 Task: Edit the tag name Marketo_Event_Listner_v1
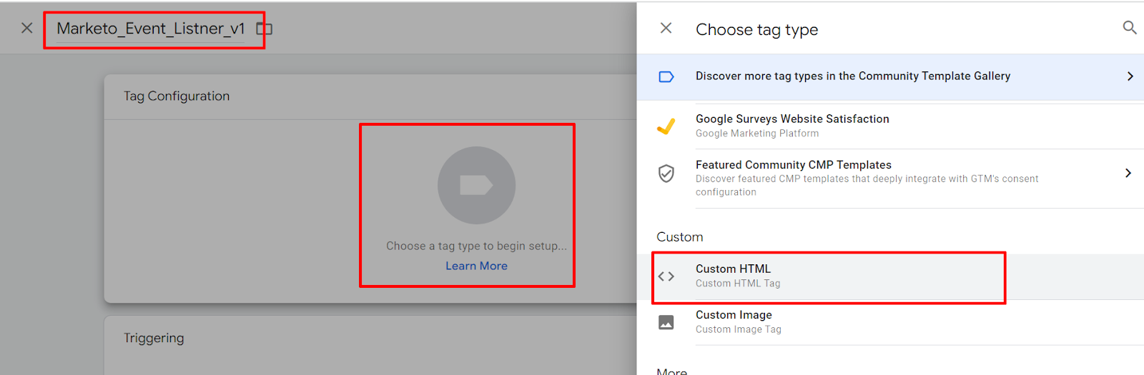[151, 29]
